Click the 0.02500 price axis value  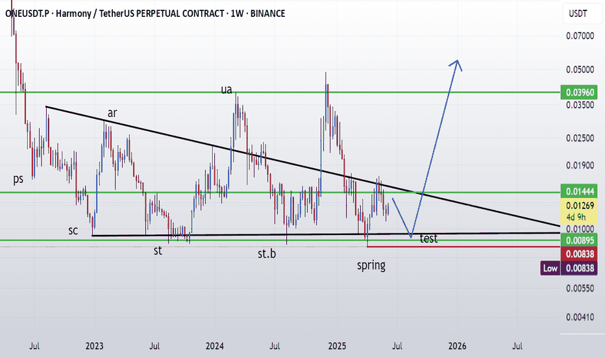coord(580,138)
